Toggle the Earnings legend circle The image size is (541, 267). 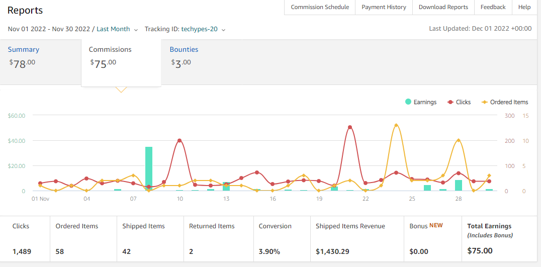click(408, 102)
